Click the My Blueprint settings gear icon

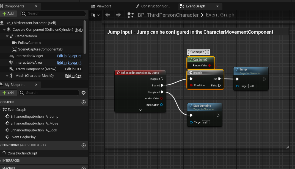[x=84, y=93]
